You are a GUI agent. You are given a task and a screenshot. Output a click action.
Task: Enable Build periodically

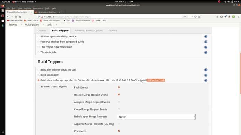click(38, 75)
